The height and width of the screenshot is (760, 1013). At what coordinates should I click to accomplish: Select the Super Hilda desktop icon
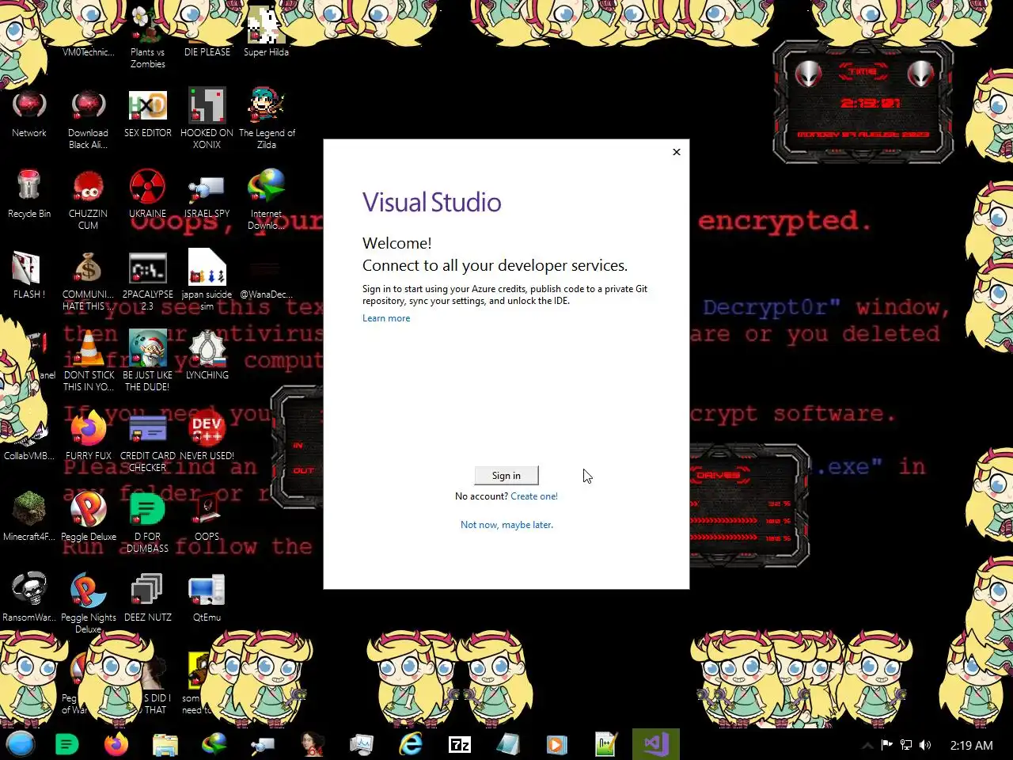pyautogui.click(x=267, y=32)
